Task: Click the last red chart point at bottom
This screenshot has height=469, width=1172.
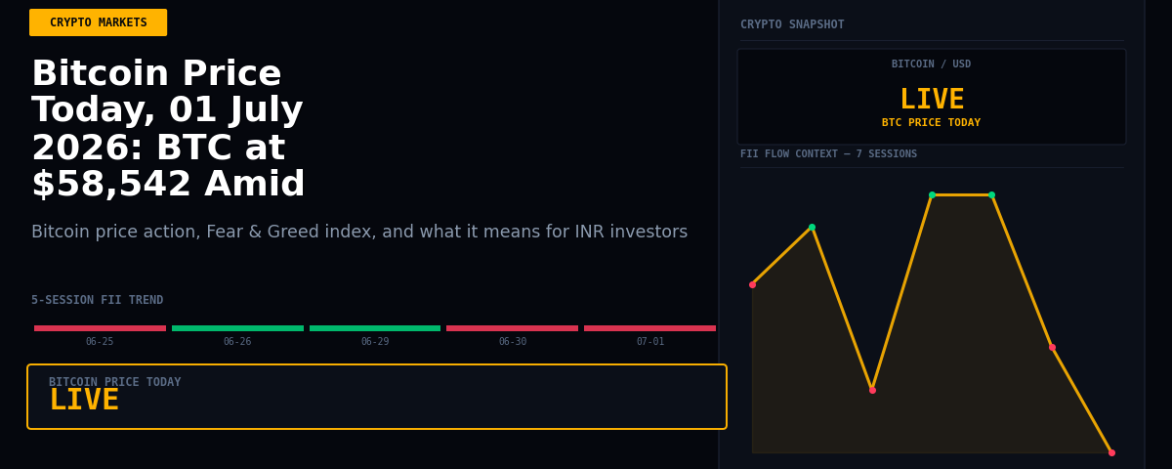Action: (1111, 452)
